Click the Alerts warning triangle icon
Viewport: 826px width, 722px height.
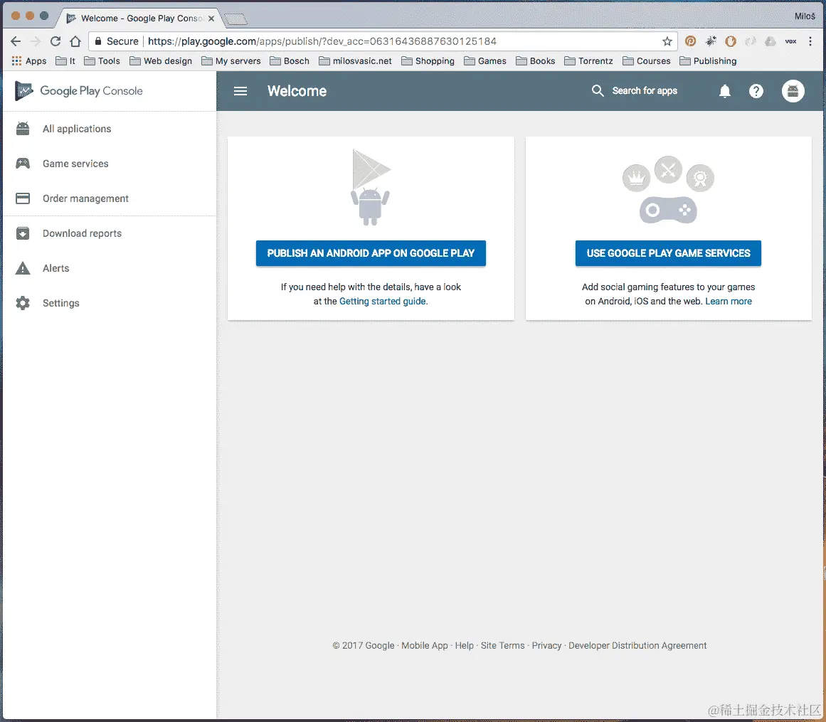pos(23,268)
